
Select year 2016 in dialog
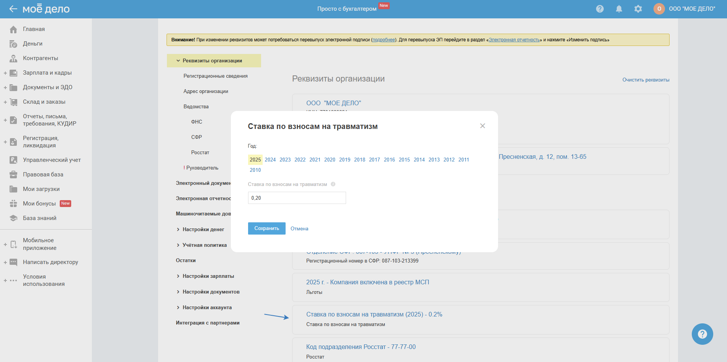point(389,160)
